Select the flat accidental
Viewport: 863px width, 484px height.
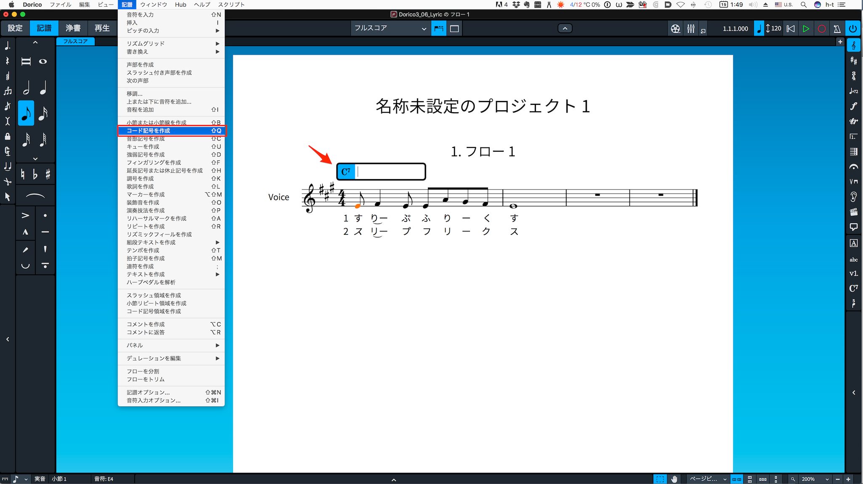pyautogui.click(x=35, y=174)
